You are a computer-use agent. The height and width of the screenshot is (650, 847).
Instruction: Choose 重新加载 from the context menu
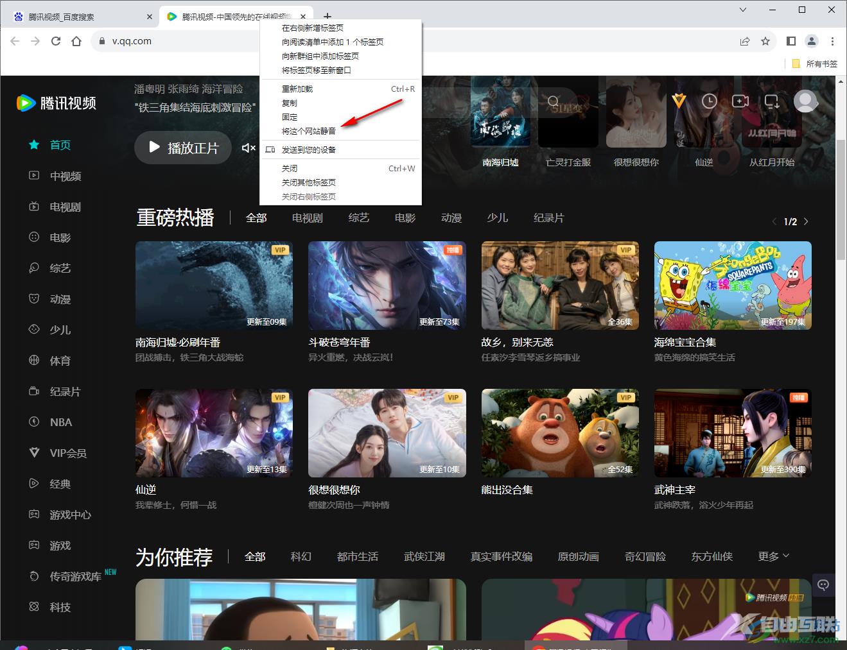340,89
